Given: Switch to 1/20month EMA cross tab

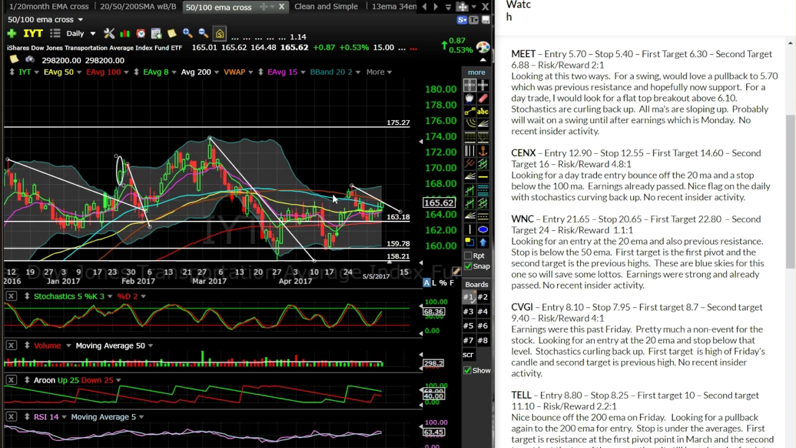Looking at the screenshot, I should tap(49, 6).
